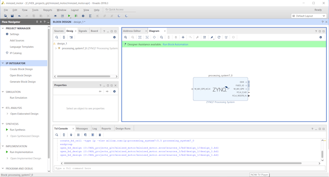This screenshot has width=329, height=177.
Task: Click the search icon in Tcl Console
Action: click(56, 135)
